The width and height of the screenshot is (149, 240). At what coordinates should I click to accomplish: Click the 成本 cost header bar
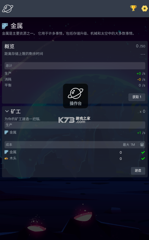[x=75, y=145]
